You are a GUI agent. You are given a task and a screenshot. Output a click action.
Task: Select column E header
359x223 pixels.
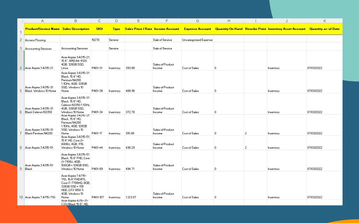point(139,21)
